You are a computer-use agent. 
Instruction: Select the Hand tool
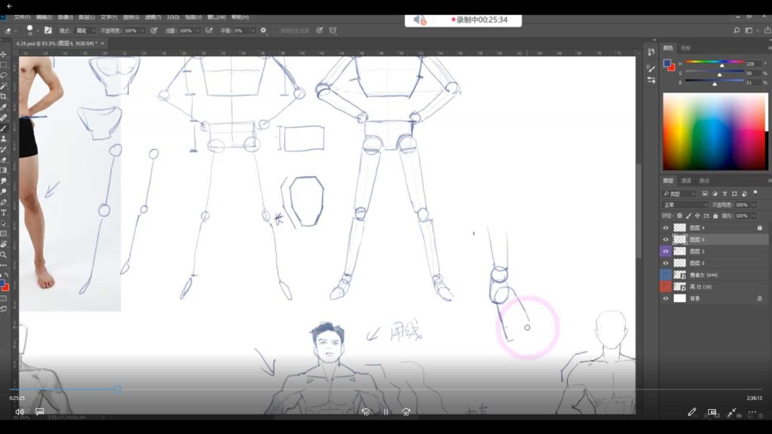4,245
